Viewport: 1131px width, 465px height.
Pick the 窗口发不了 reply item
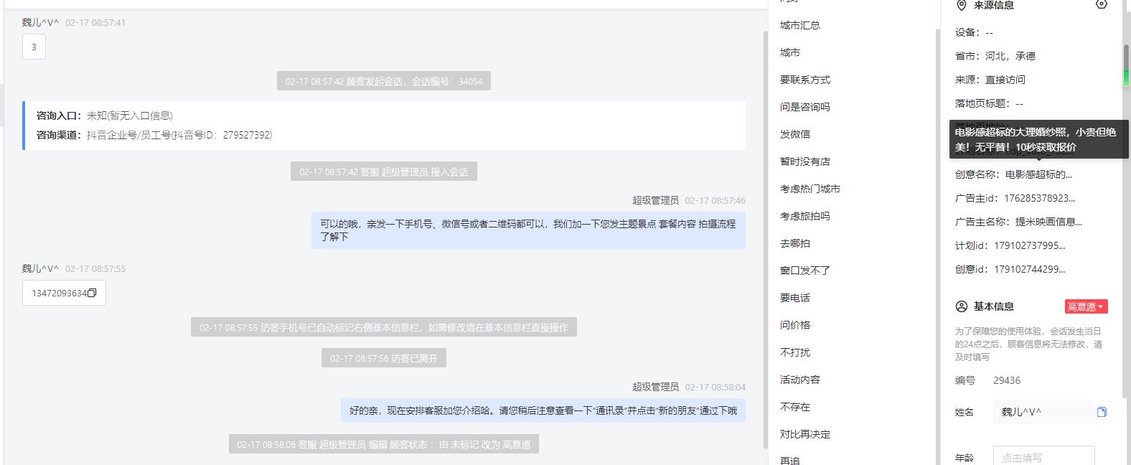(805, 271)
